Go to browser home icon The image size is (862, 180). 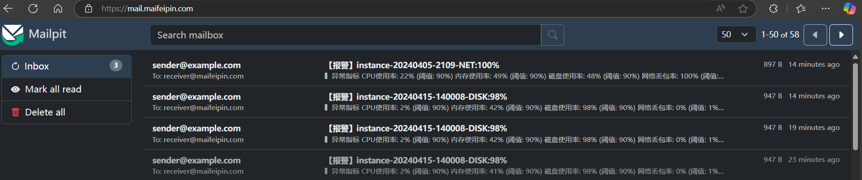[58, 9]
